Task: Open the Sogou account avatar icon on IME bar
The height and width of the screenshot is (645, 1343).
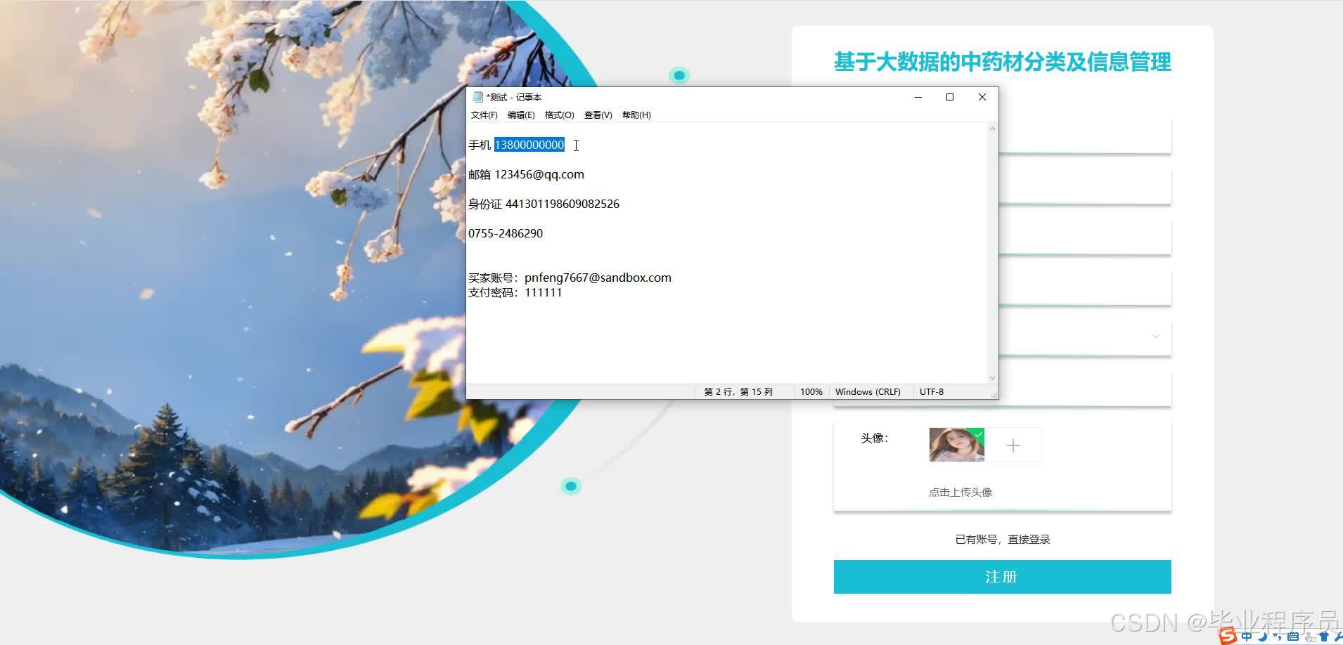Action: 1310,637
